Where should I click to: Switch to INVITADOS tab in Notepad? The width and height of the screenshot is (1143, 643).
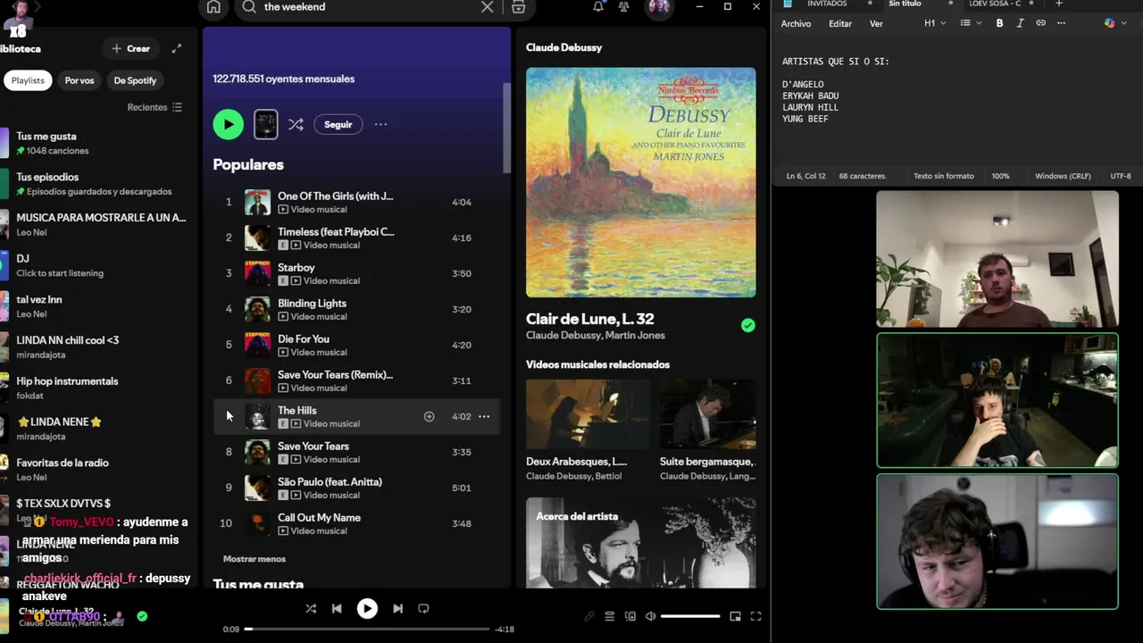[827, 4]
